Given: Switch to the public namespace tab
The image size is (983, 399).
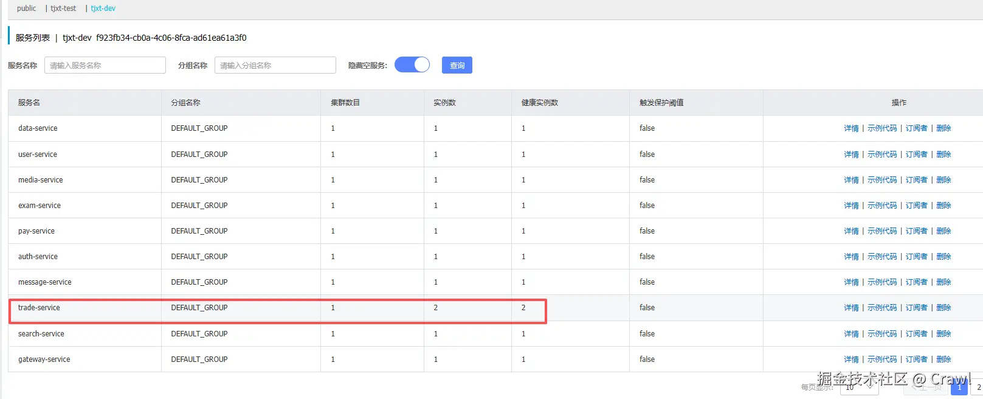Looking at the screenshot, I should click(x=26, y=9).
